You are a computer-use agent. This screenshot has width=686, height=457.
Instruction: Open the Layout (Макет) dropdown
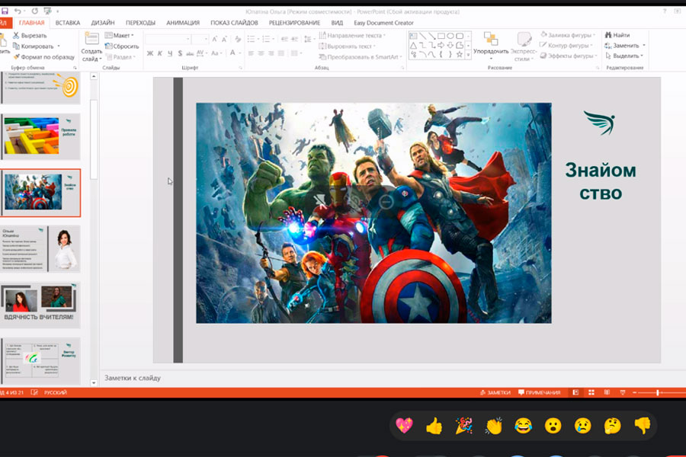click(x=119, y=35)
